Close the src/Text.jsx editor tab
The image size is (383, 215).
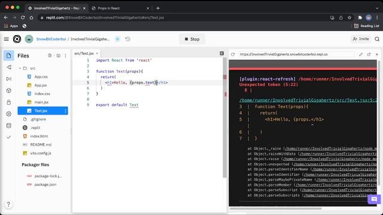97,53
